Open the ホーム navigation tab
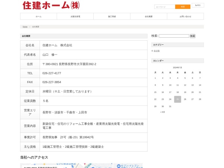The width and height of the screenshot is (224, 168). (38, 16)
